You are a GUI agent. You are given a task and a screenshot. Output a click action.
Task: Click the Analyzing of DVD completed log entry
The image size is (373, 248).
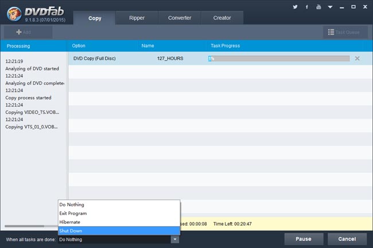[35, 83]
